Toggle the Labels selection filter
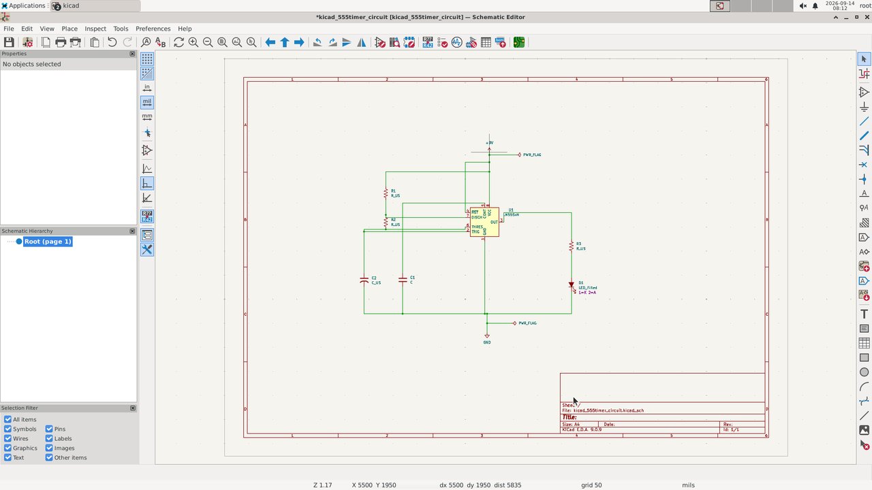The width and height of the screenshot is (872, 490). (x=49, y=438)
